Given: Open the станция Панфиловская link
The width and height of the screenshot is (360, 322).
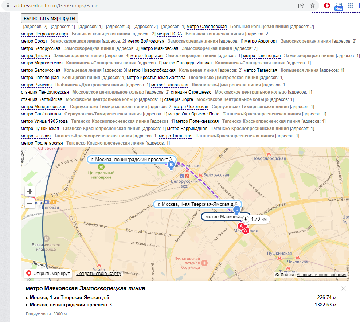Looking at the screenshot, I should pos(45,92).
